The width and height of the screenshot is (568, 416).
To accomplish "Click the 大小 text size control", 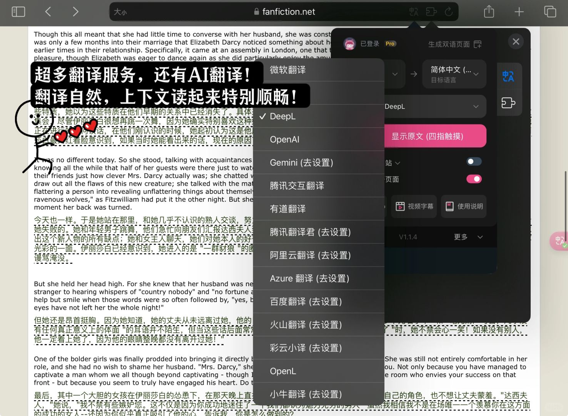I will (x=120, y=12).
